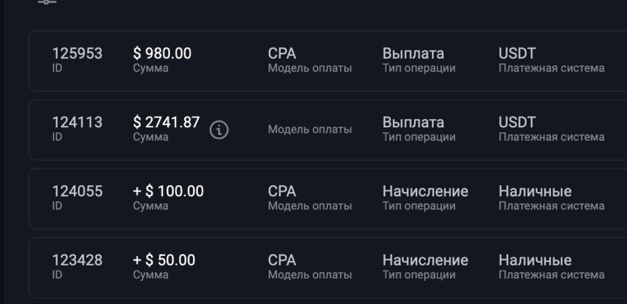
Task: Click the empty Модель оплаты label in row 124113
Action: point(310,129)
